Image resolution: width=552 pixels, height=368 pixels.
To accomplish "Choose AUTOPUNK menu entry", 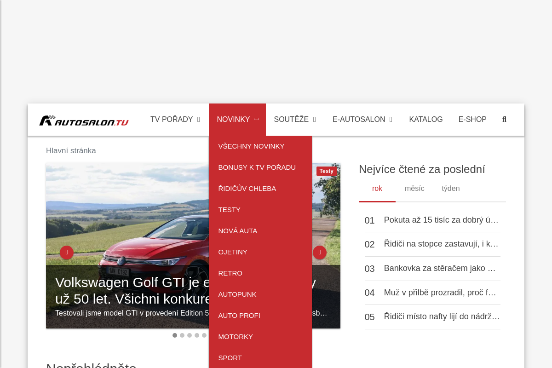I will coord(260,294).
